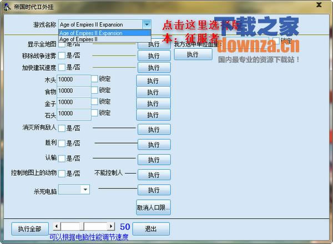
Task: Toggle 锁定 checkbox for unit health
Action: (276, 40)
